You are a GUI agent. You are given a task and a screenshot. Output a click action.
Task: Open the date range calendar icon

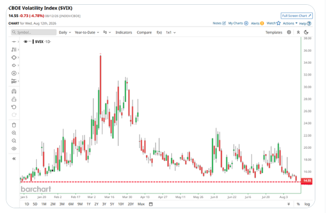pyautogui.click(x=151, y=204)
